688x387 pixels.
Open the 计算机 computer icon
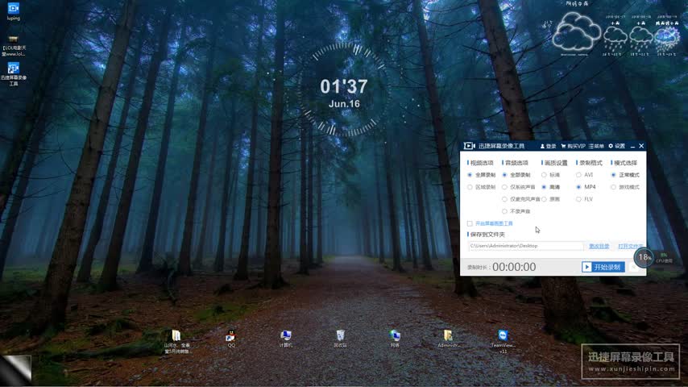[286, 339]
